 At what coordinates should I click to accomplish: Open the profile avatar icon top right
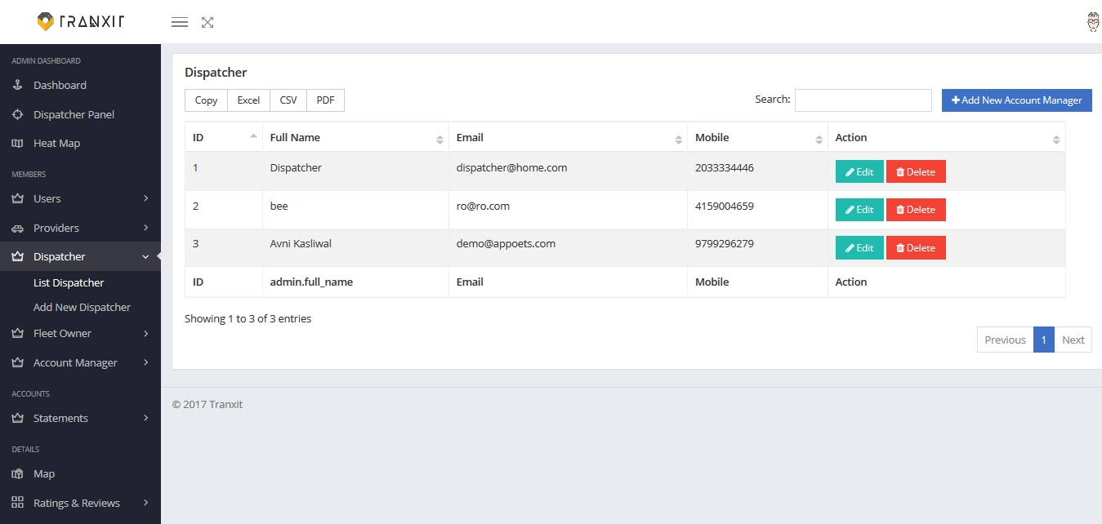[x=1092, y=22]
